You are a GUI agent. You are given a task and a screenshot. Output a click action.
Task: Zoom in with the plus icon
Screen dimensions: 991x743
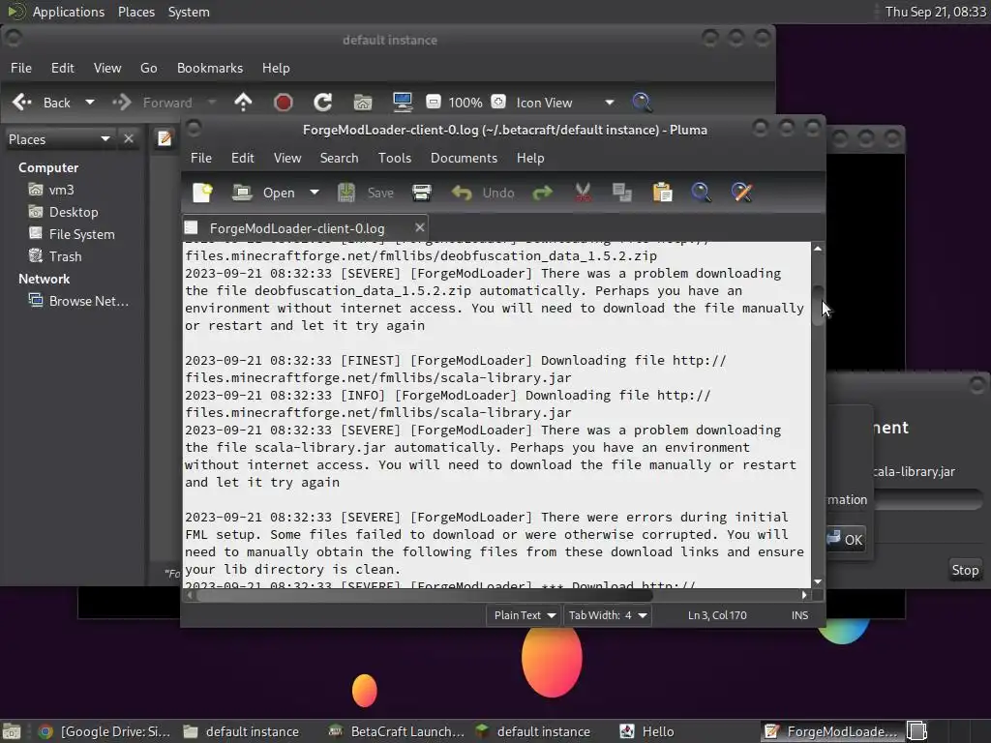(498, 102)
